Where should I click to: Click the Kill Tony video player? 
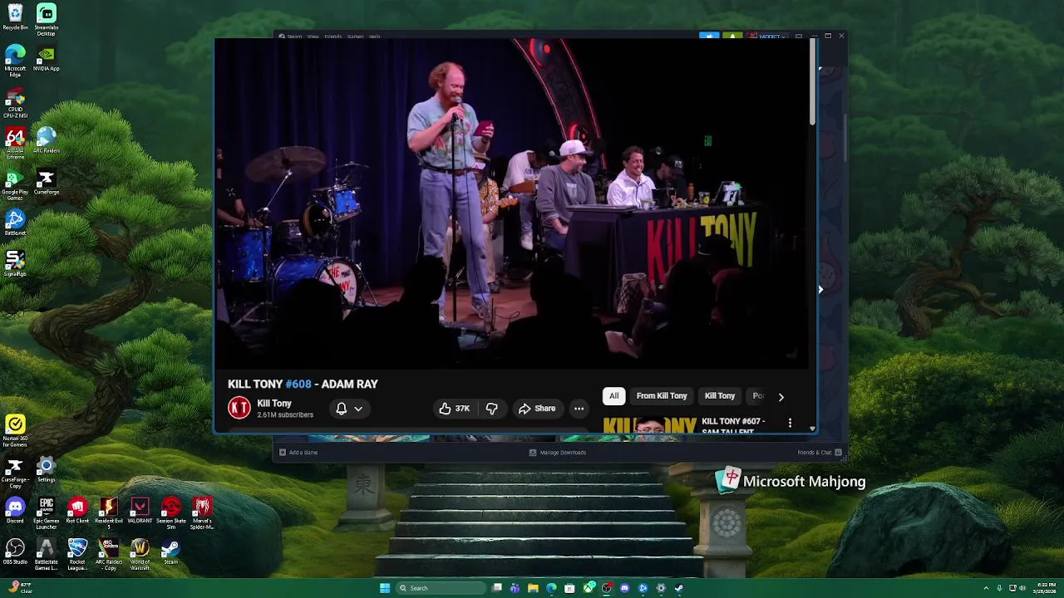click(x=512, y=203)
